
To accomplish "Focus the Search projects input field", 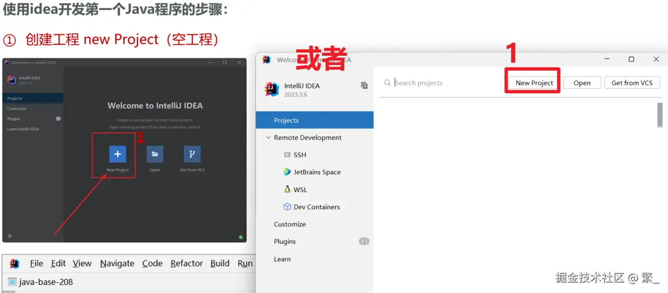I will pos(442,83).
